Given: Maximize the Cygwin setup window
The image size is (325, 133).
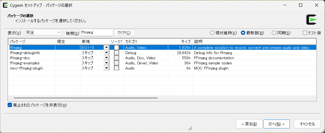Looking at the screenshot, I should [300, 5].
